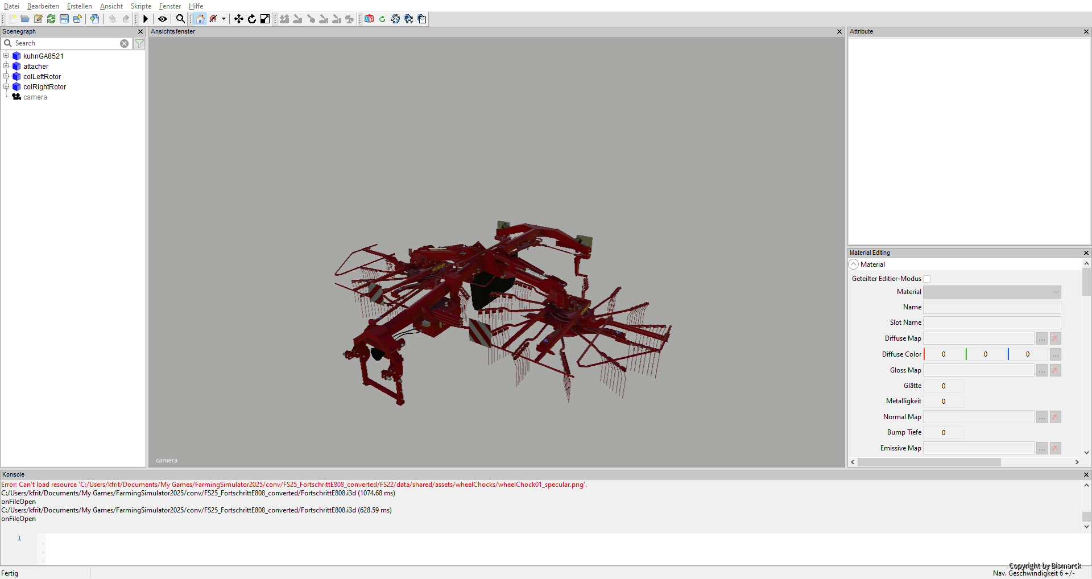The width and height of the screenshot is (1092, 579).
Task: Expand the colLeftRotor node
Action: point(6,76)
